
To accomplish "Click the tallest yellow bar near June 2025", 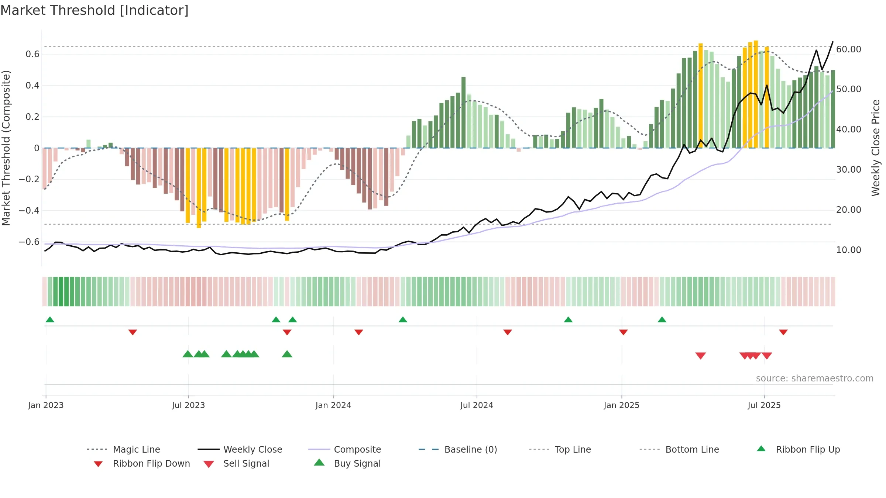I will tap(756, 94).
